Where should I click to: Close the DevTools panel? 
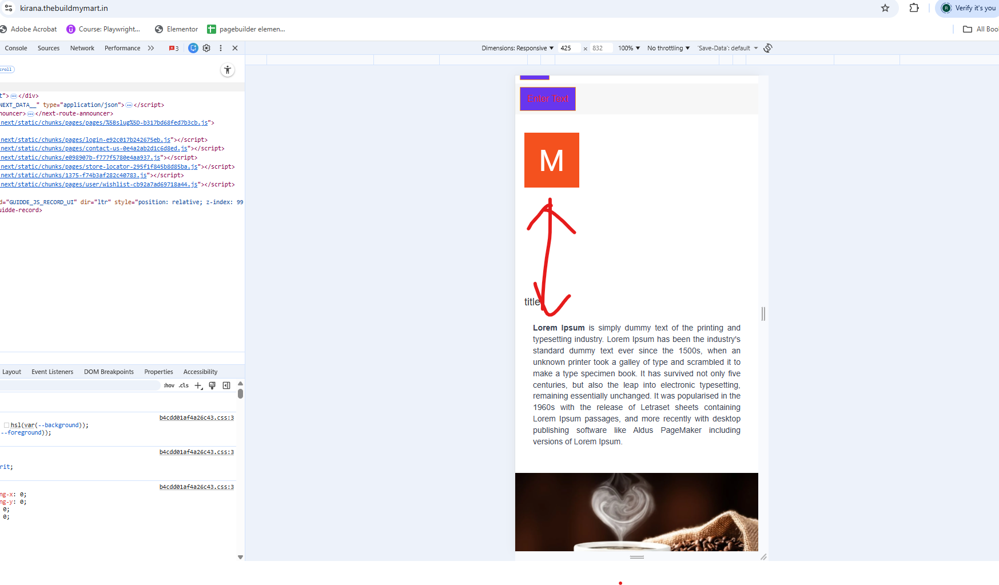click(x=235, y=48)
